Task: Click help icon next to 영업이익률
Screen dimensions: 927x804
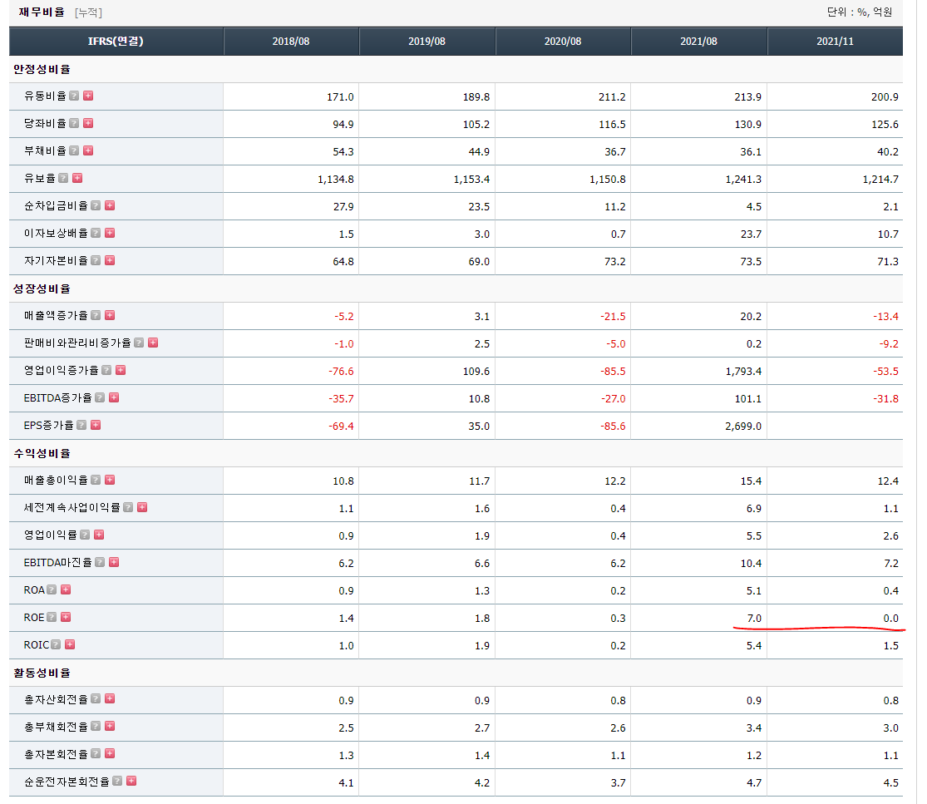Action: tap(85, 535)
